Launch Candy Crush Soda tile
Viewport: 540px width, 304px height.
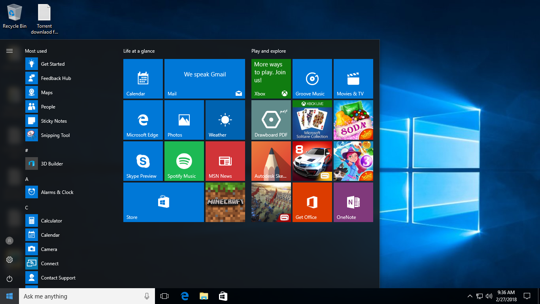point(353,120)
